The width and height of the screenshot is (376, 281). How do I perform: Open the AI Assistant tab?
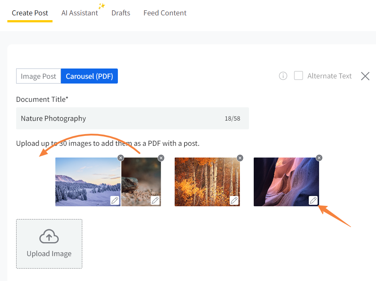click(x=80, y=13)
